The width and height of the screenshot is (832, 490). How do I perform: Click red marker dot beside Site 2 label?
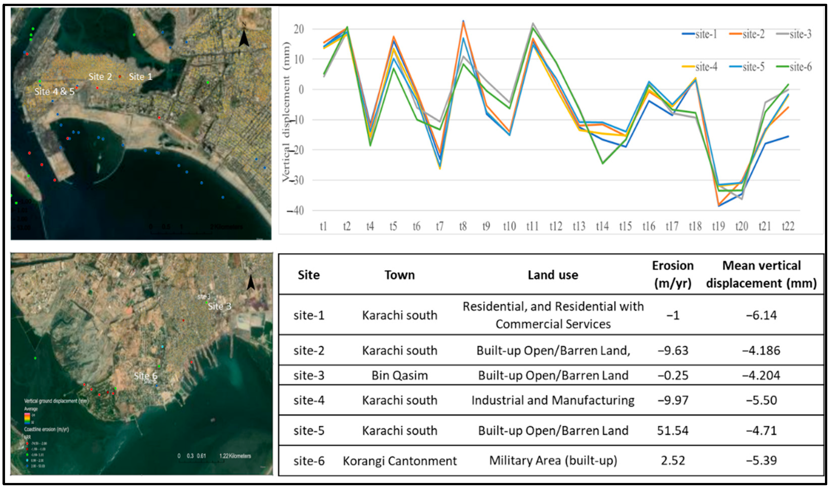tap(120, 77)
